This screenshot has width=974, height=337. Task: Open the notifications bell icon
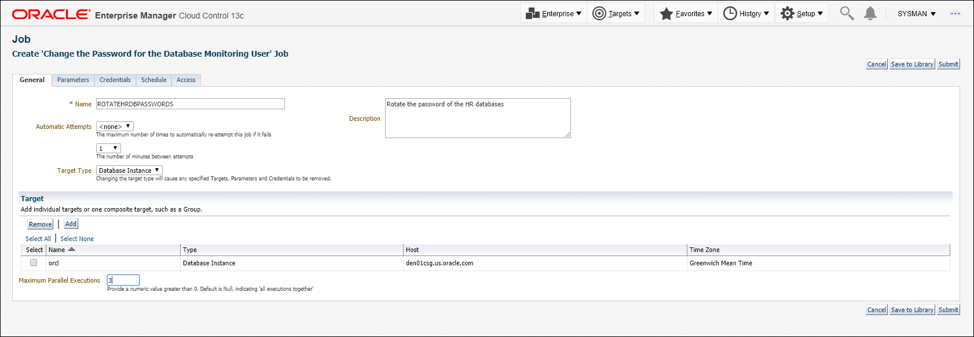pyautogui.click(x=870, y=13)
